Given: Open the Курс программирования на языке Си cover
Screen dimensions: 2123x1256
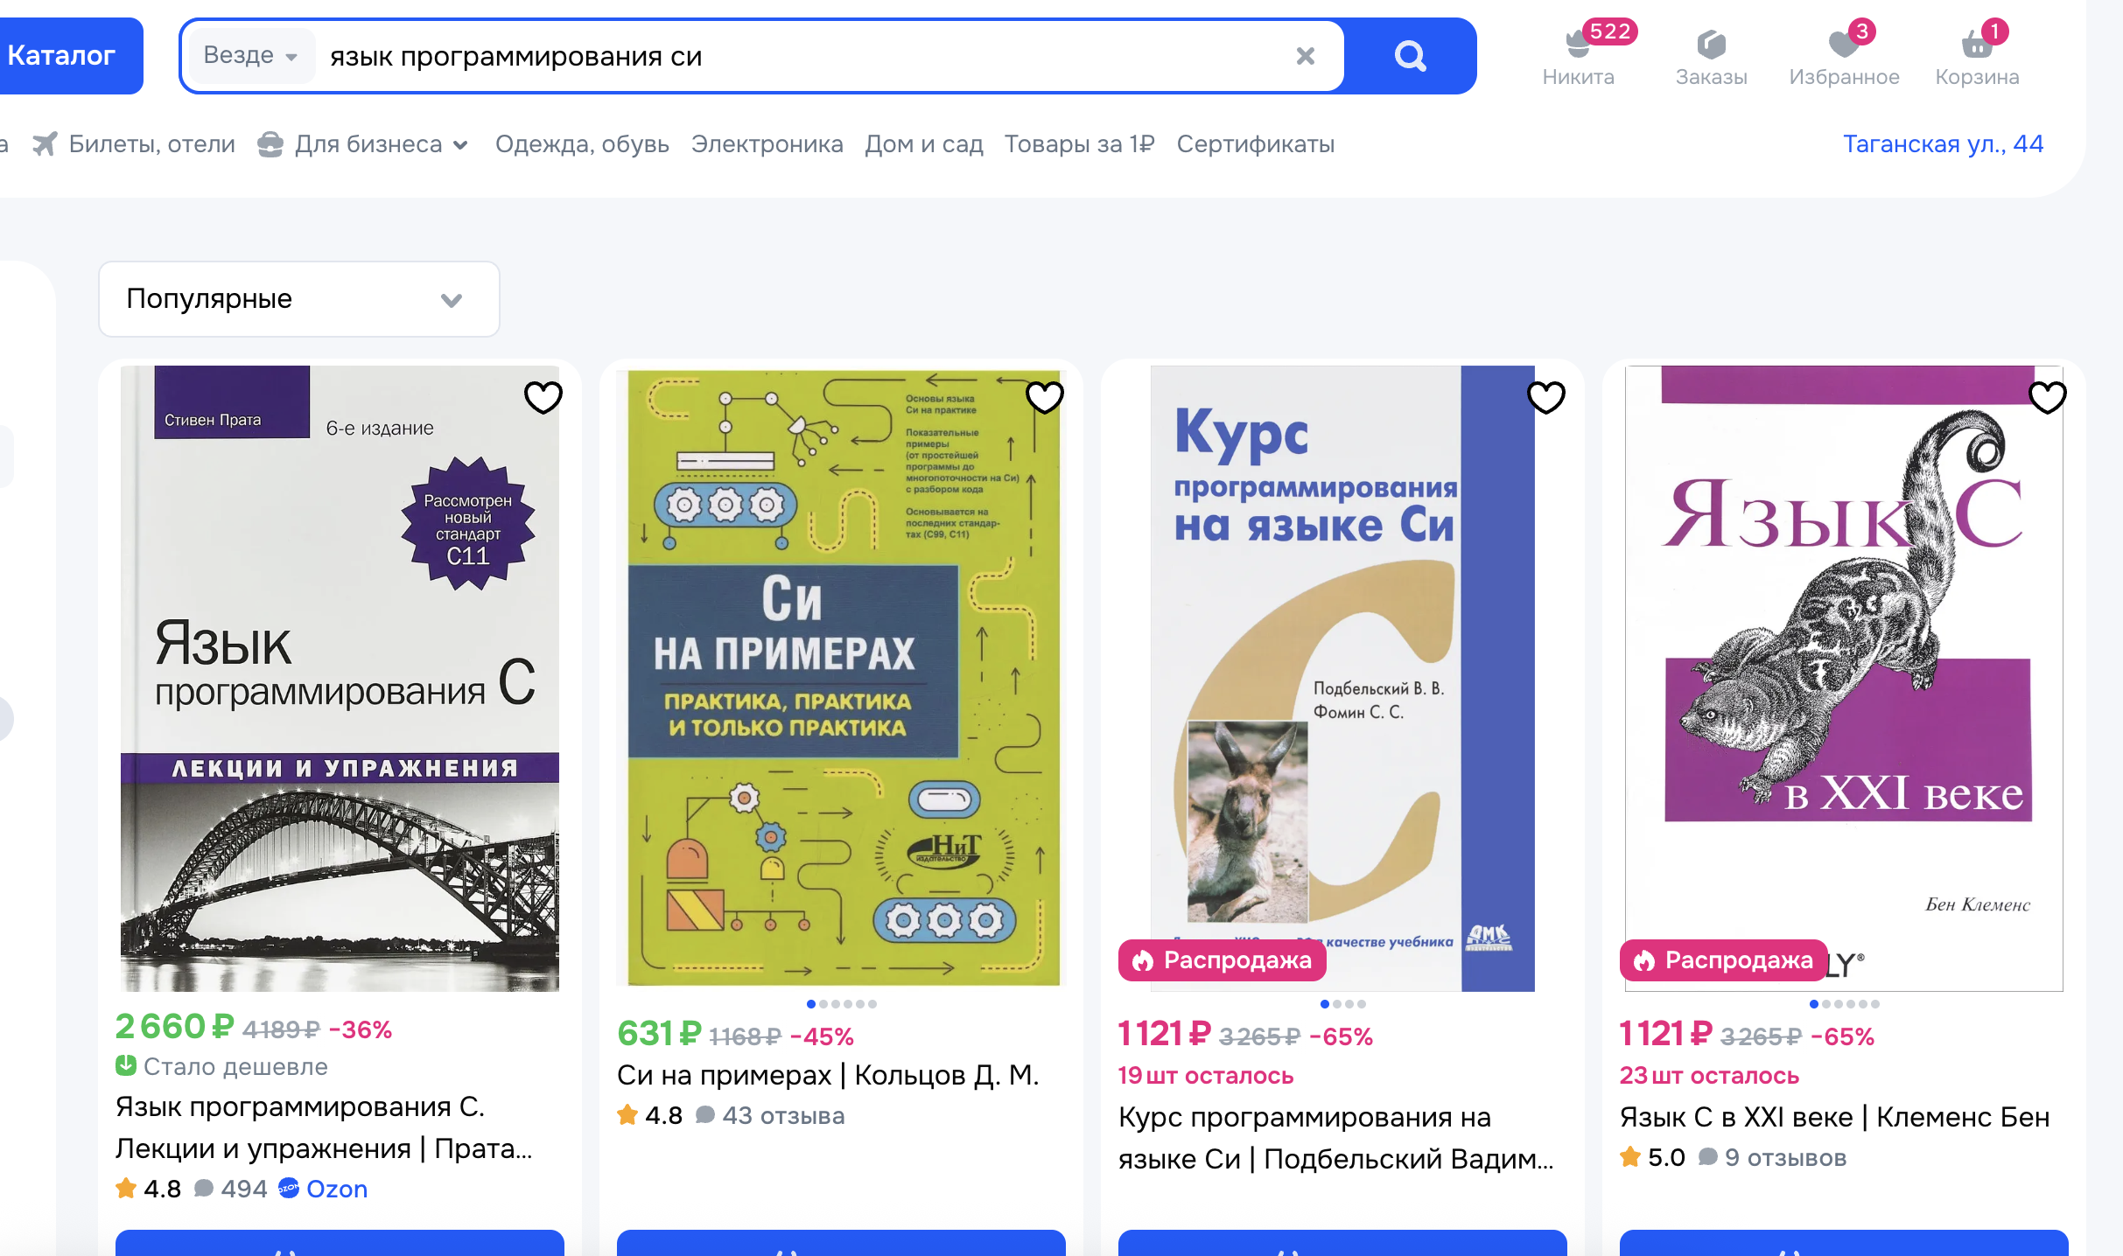Looking at the screenshot, I should click(x=1342, y=678).
